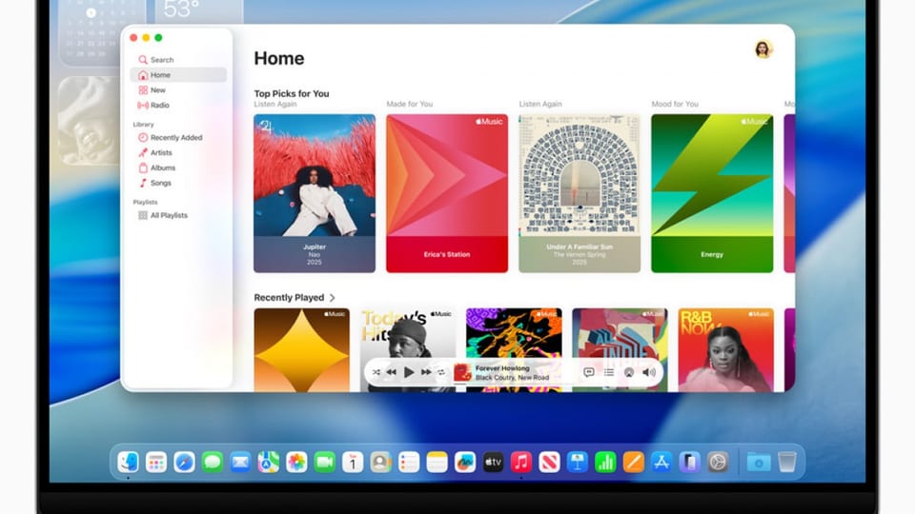This screenshot has width=915, height=514.
Task: Open the yellow diamond recently played card
Action: point(302,349)
